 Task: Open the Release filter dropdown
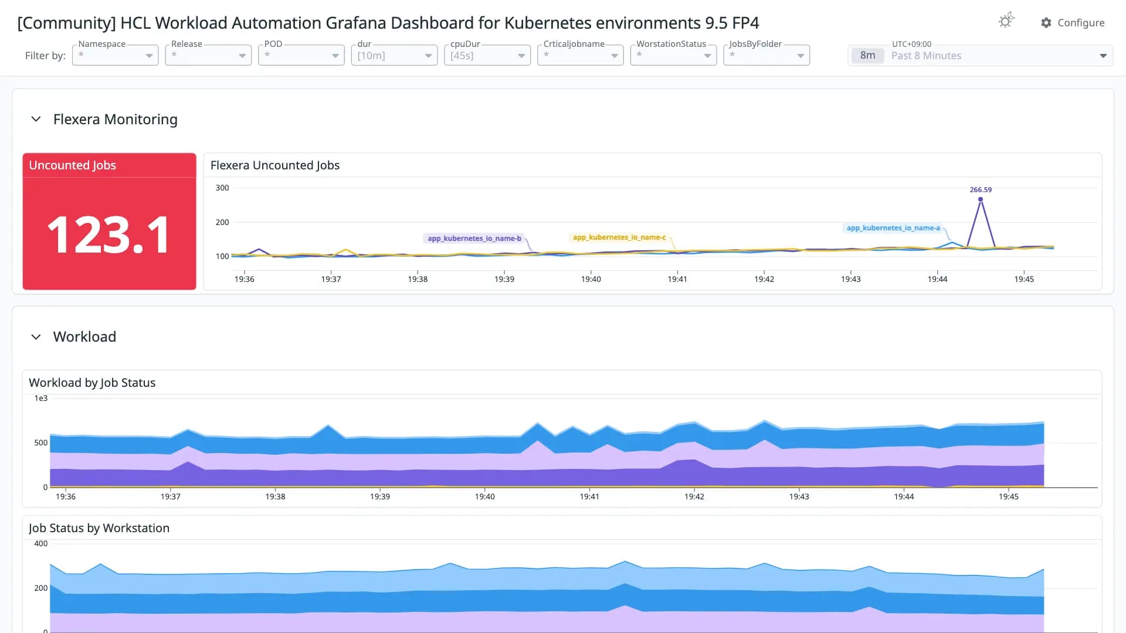coord(208,55)
